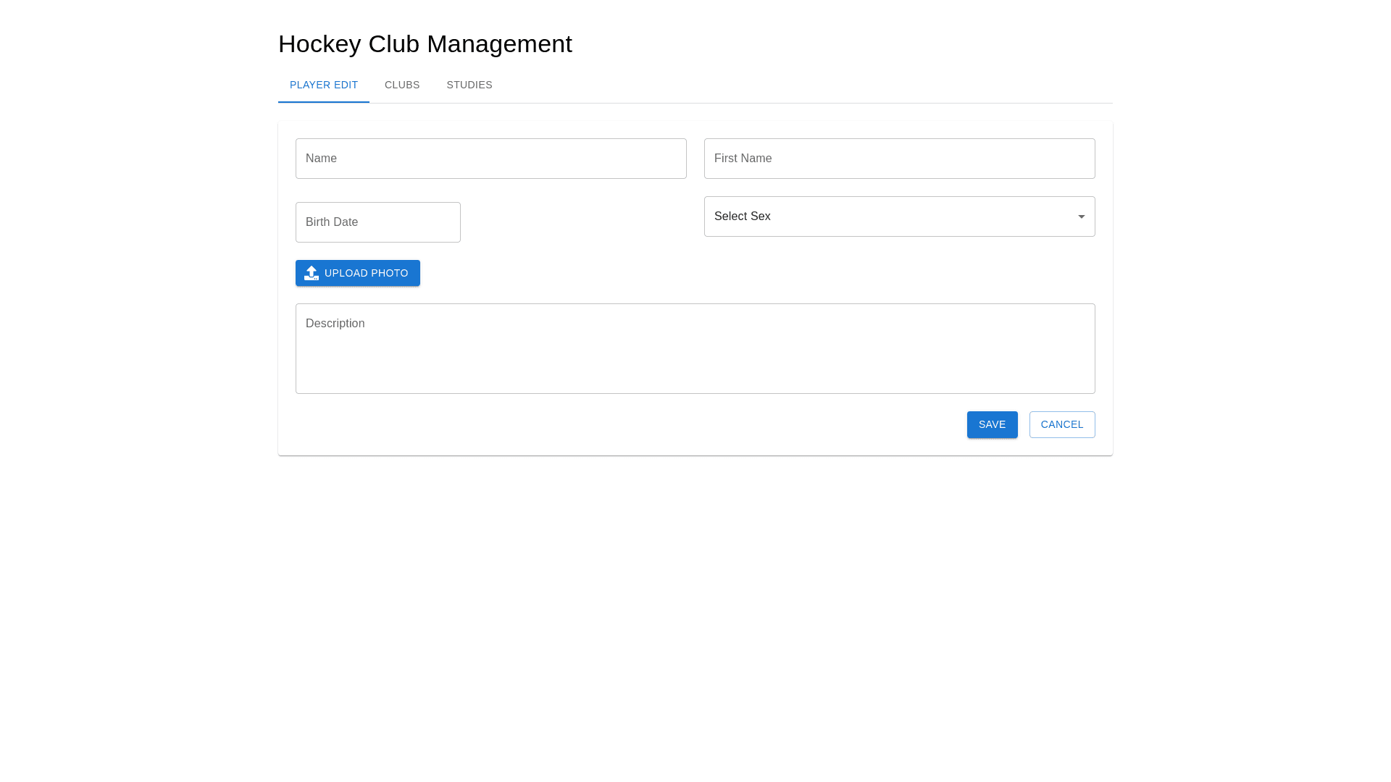
Task: Click the Upload Photo button
Action: tap(358, 273)
